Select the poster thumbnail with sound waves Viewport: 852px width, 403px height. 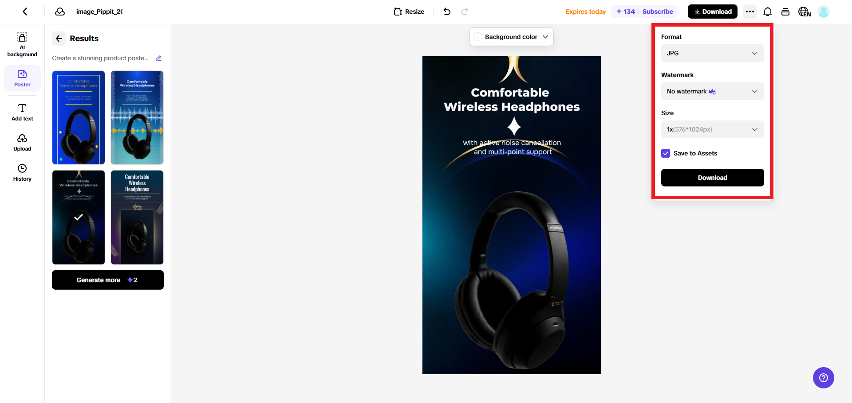(x=137, y=117)
